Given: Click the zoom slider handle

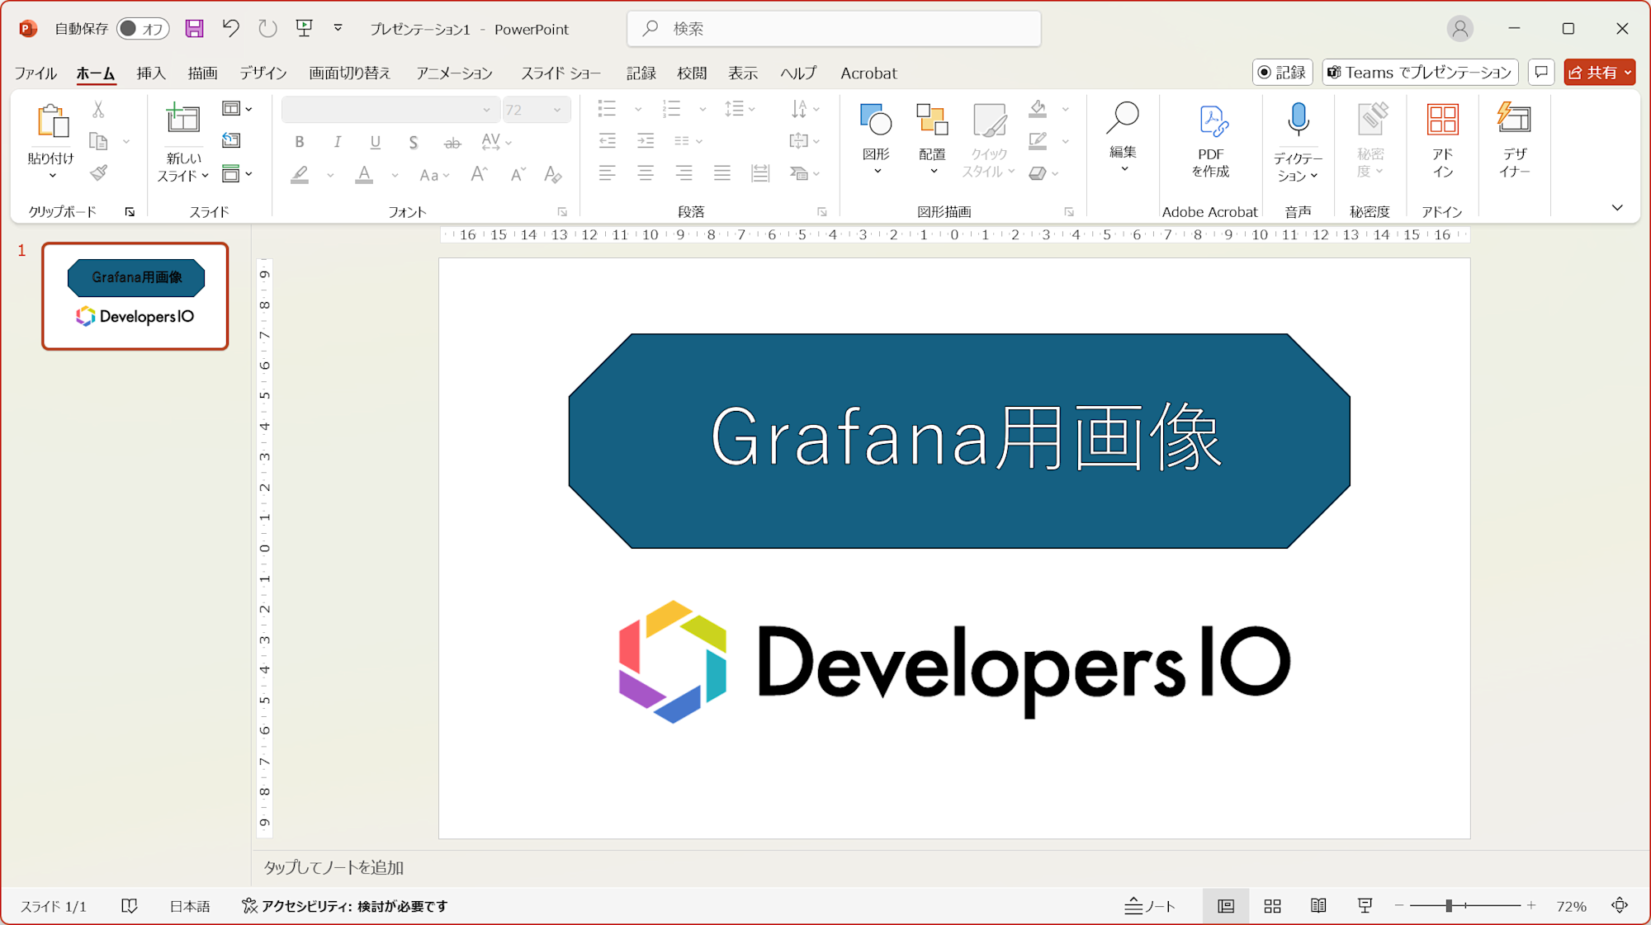Looking at the screenshot, I should 1449,906.
